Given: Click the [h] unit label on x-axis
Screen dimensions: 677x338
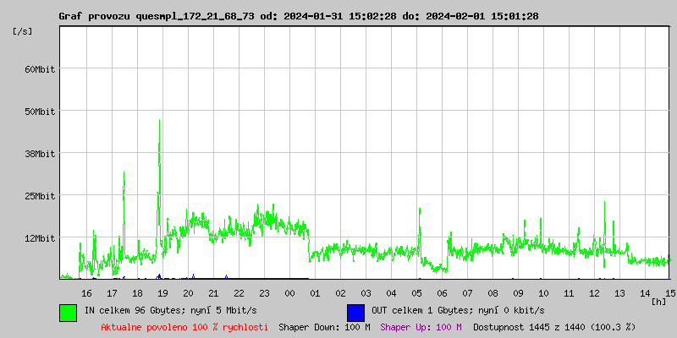Looking at the screenshot, I should click(x=659, y=301).
